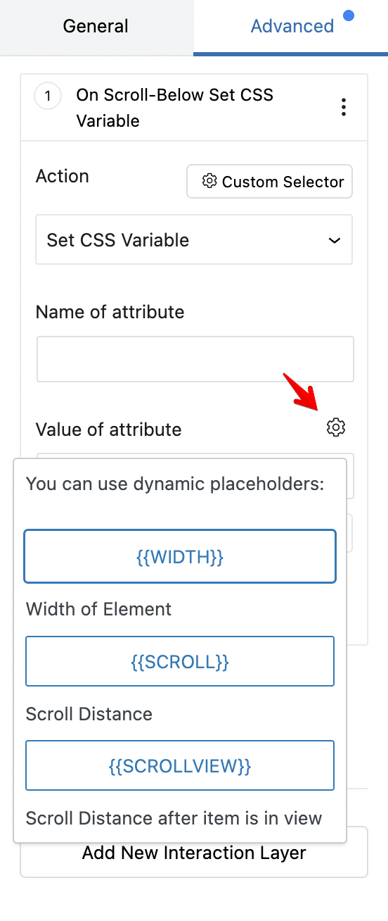388x921 pixels.
Task: Insert the {{WIDTH}} placeholder
Action: tap(180, 557)
